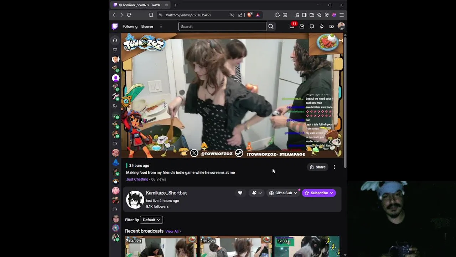
Task: Click the Kamikaze_Shortbus channel avatar
Action: point(135,200)
